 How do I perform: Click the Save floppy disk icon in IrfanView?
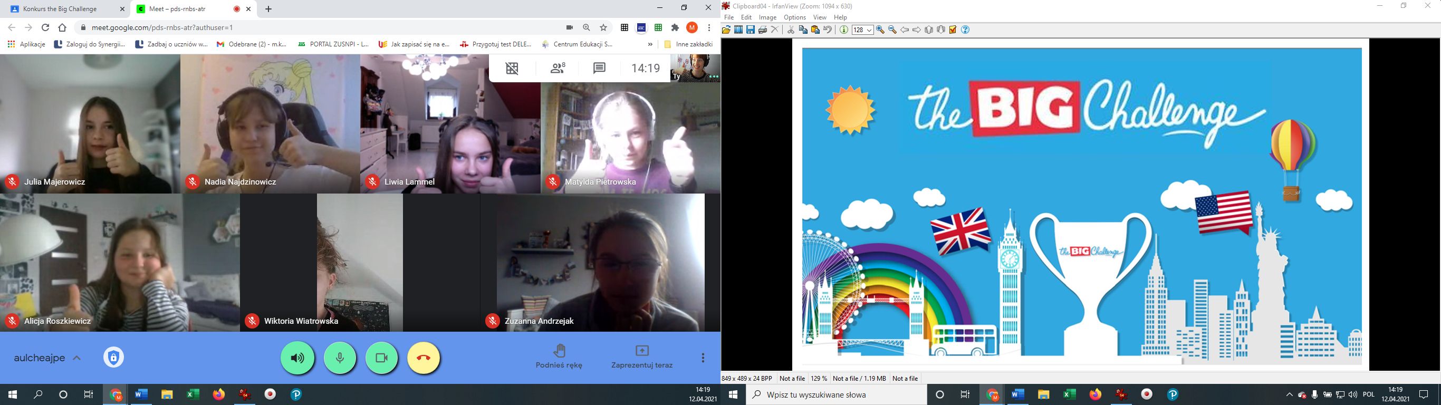[x=751, y=30]
